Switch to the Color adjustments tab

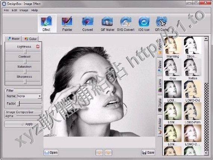(30, 39)
